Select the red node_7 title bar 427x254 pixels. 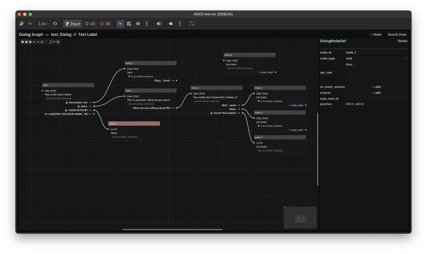coord(134,124)
